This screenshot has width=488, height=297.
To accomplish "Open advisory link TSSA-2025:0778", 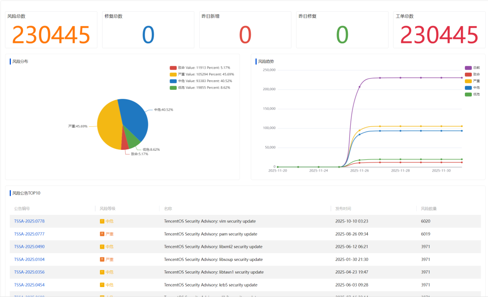I will pos(29,221).
